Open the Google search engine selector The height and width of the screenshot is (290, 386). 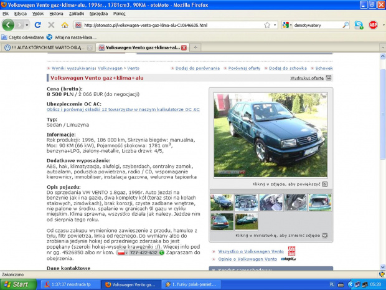pyautogui.click(x=287, y=25)
